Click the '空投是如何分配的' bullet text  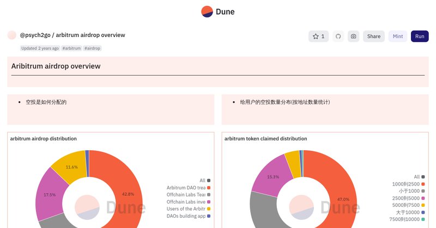[46, 102]
